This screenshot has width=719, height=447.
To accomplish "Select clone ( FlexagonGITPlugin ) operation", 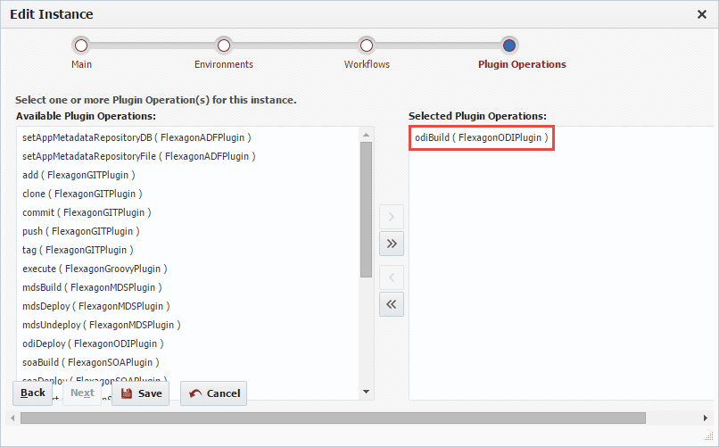I will 83,194.
